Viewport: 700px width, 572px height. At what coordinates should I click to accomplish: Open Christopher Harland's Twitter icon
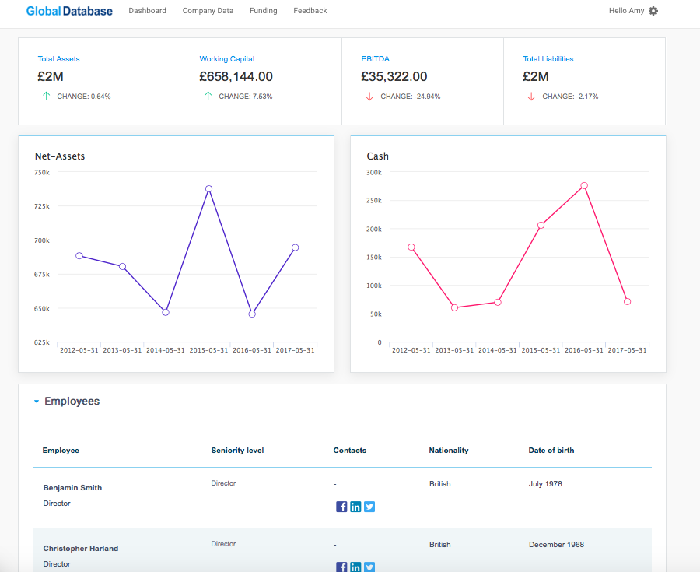[x=369, y=567]
